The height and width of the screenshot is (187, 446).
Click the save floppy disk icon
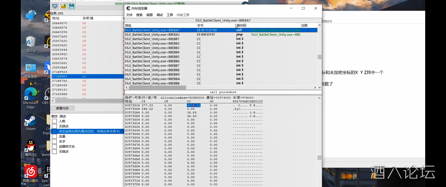point(72,6)
